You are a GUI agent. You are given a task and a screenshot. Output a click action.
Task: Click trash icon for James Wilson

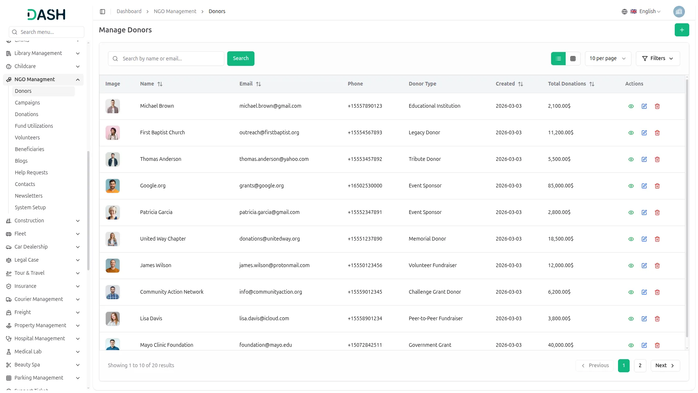657,266
